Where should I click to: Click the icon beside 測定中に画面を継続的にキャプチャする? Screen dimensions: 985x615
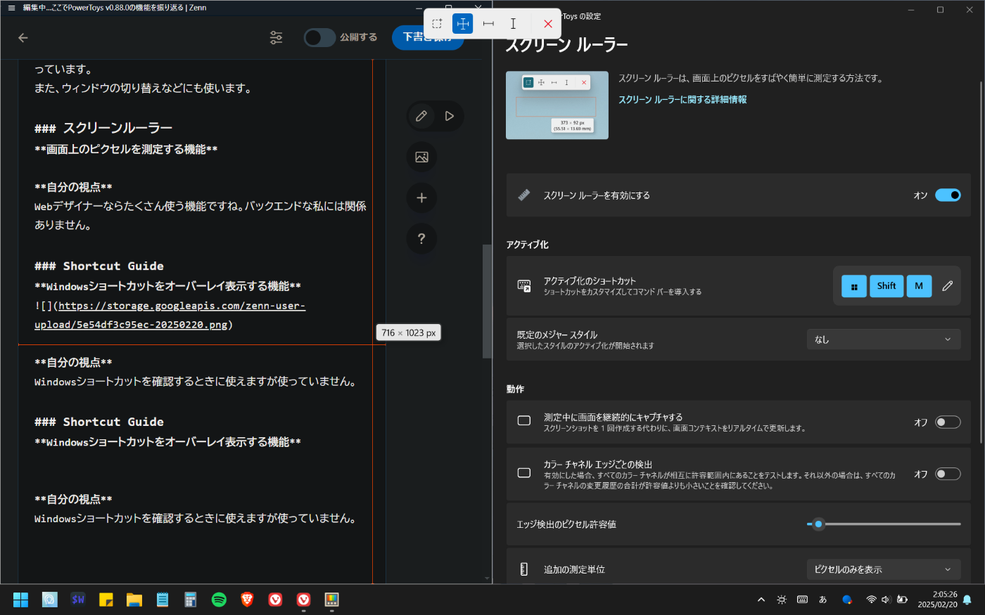coord(524,420)
